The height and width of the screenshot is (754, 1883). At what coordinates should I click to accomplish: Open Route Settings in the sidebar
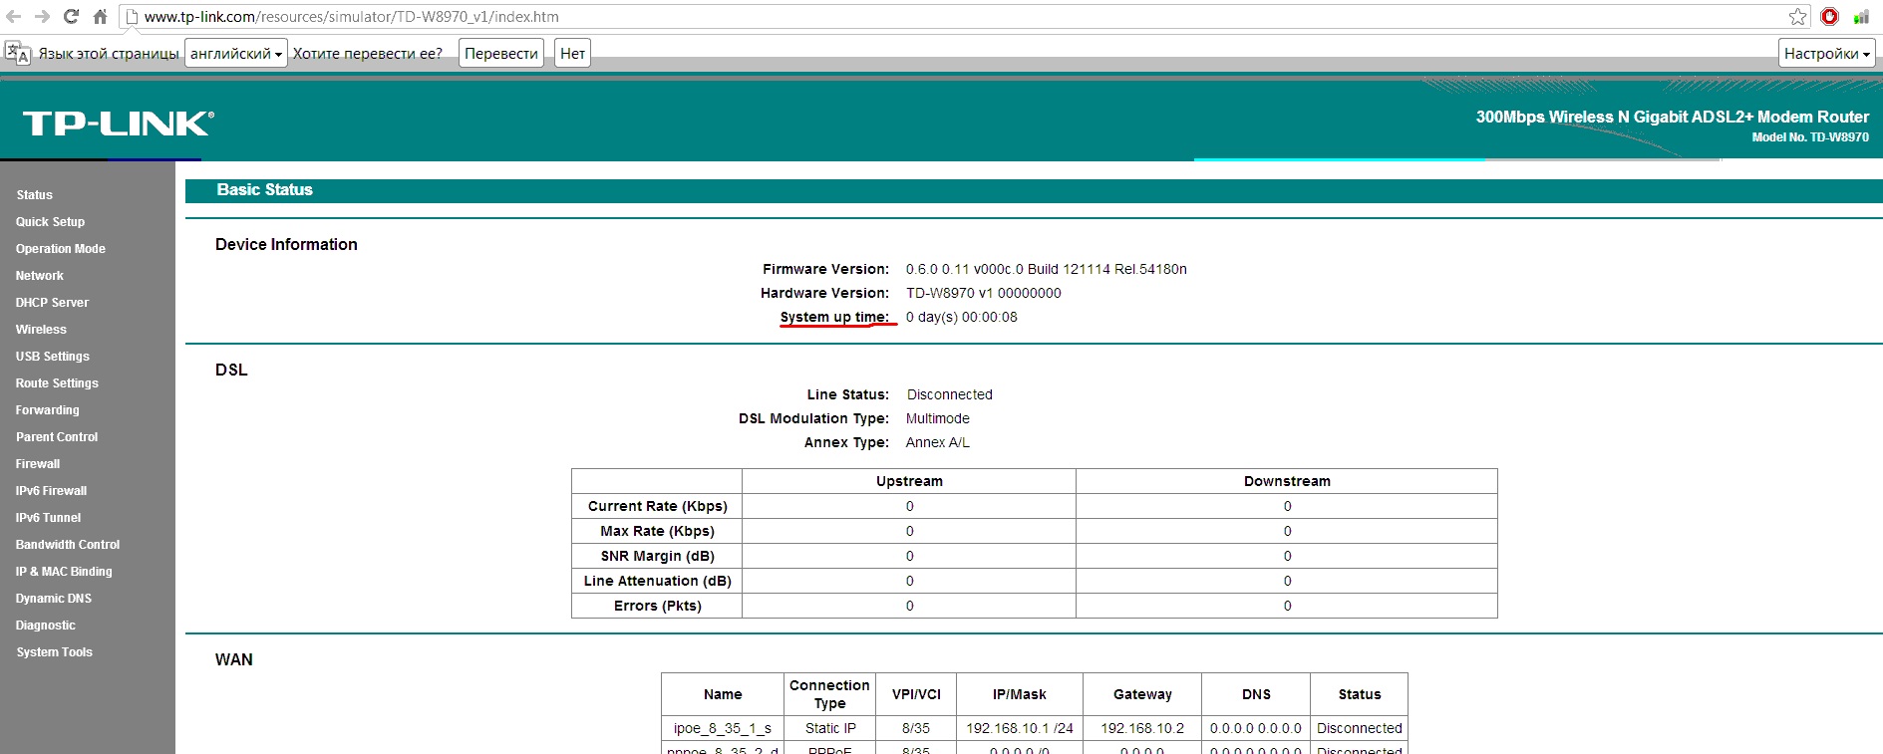pyautogui.click(x=57, y=383)
